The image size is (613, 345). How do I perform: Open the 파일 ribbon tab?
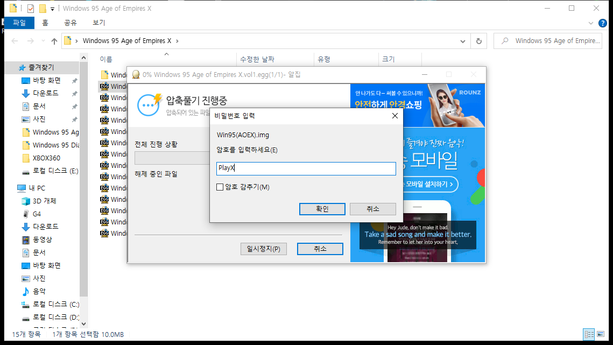point(19,23)
